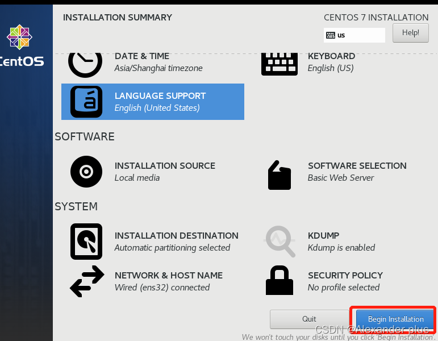
Task: Open SECURITY POLICY label
Action: (x=345, y=276)
